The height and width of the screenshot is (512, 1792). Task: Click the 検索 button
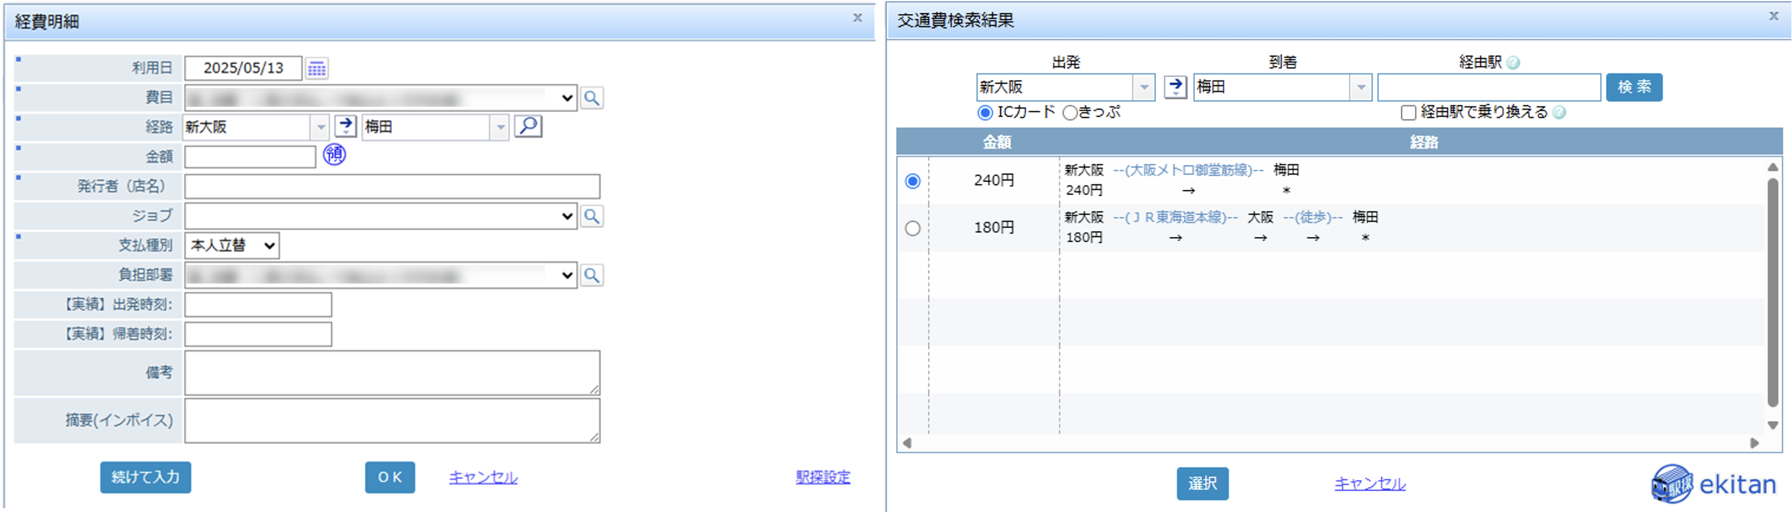1633,87
